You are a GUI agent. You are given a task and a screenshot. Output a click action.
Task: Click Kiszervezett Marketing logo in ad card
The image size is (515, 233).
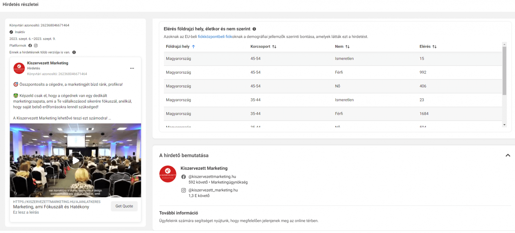pyautogui.click(x=19, y=68)
